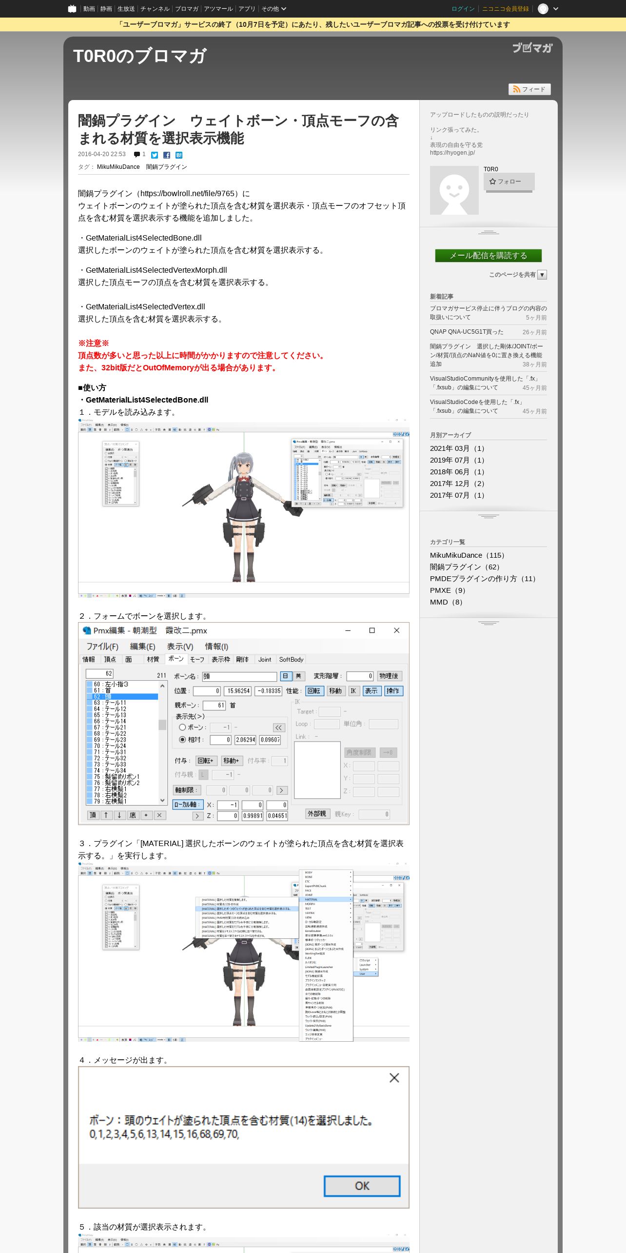
Task: Open the user avatar icon in top bar
Action: coord(543,9)
